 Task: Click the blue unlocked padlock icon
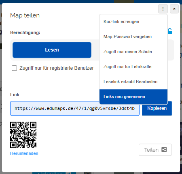point(170,31)
